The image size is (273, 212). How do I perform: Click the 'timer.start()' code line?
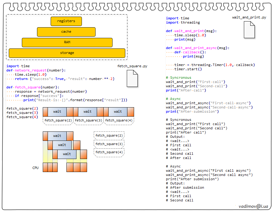188,69
